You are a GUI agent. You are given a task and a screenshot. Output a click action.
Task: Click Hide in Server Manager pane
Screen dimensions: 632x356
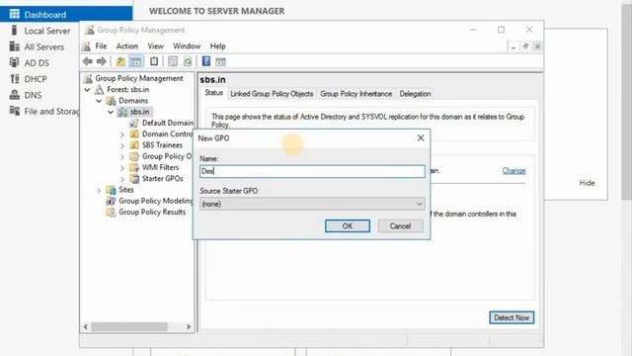click(587, 183)
